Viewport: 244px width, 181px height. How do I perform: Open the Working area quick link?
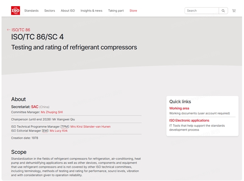pyautogui.click(x=179, y=108)
